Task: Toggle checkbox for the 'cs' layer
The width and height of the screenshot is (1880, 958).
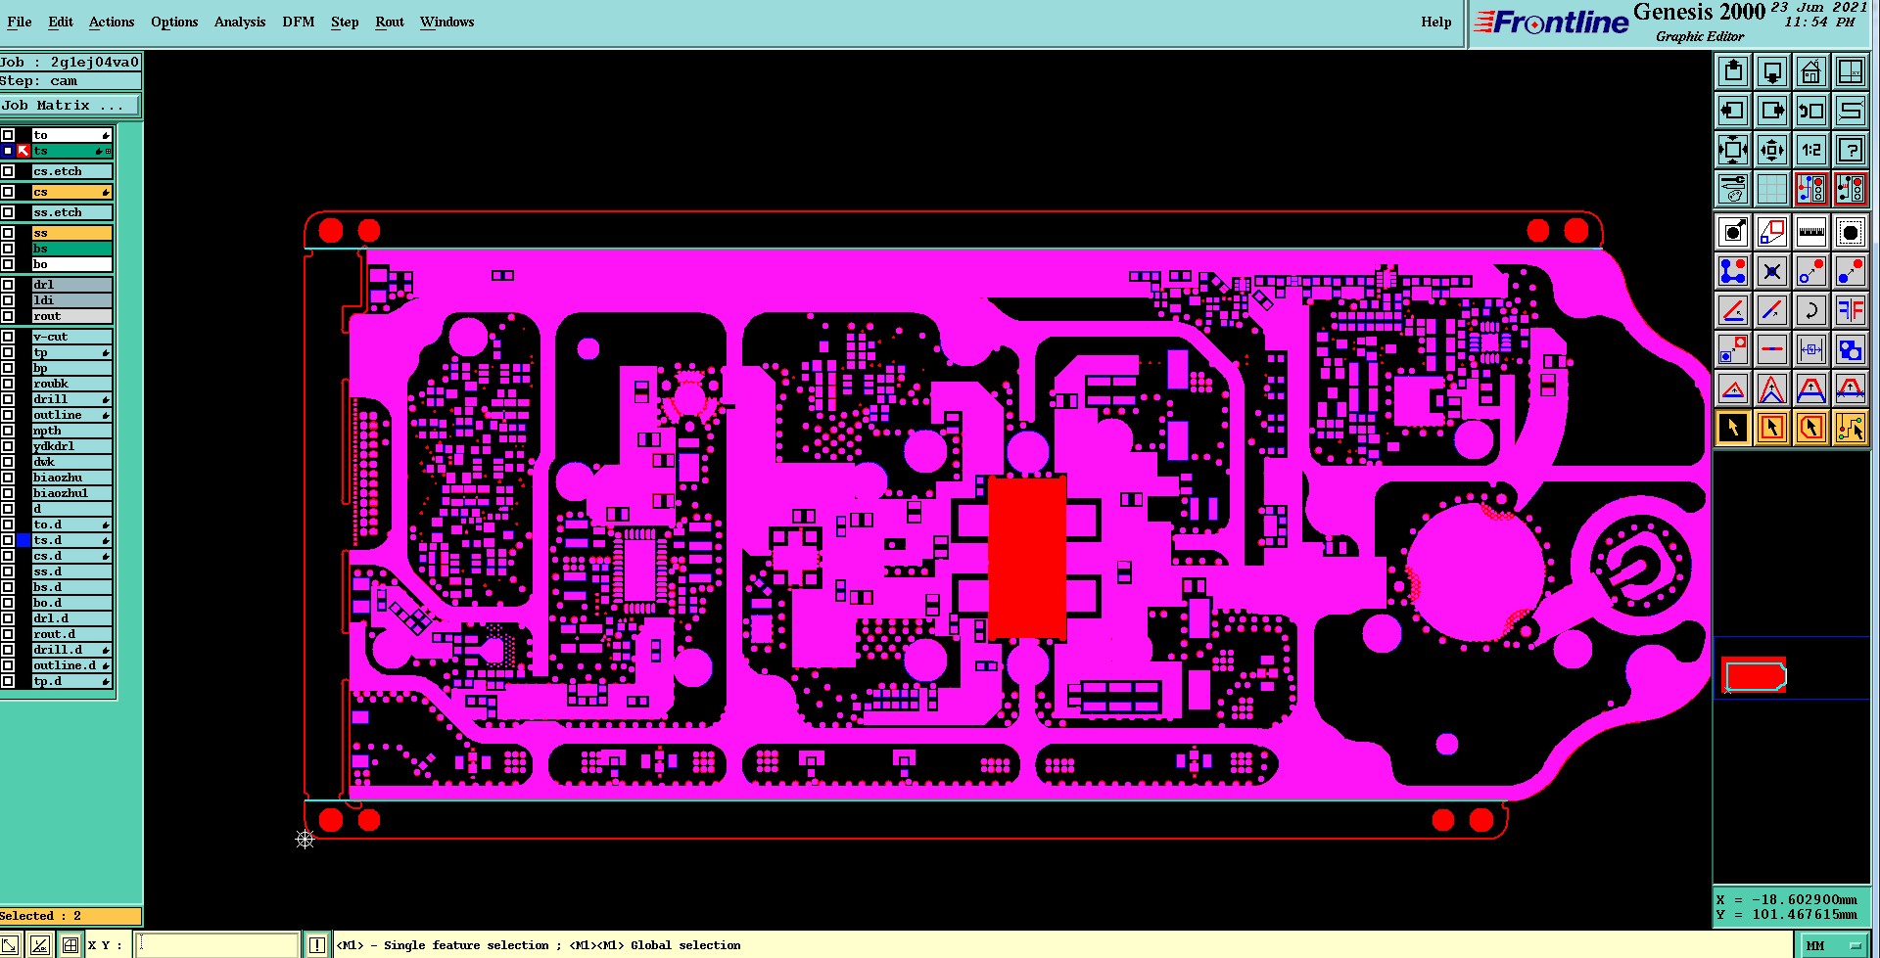Action: pos(8,192)
